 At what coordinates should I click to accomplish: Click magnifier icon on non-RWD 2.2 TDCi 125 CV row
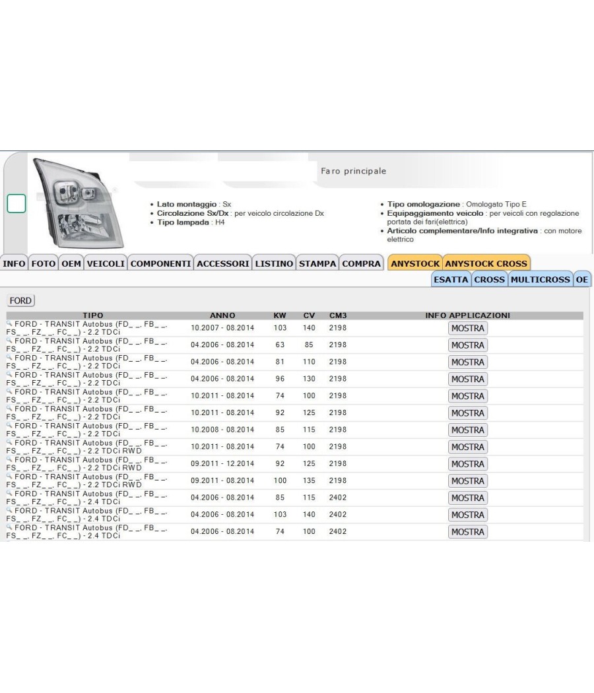[9, 408]
